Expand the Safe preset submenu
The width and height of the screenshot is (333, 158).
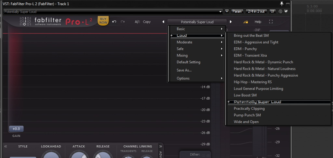[197, 49]
